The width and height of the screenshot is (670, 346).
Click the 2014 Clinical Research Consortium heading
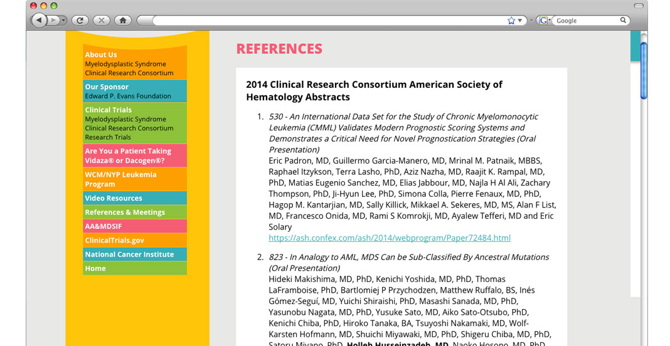coord(374,90)
